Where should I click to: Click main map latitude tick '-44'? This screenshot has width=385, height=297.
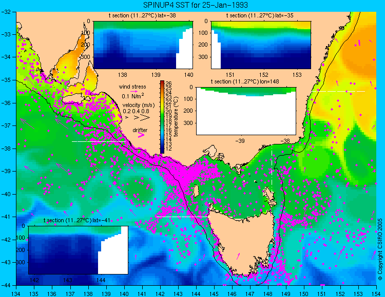6,285
